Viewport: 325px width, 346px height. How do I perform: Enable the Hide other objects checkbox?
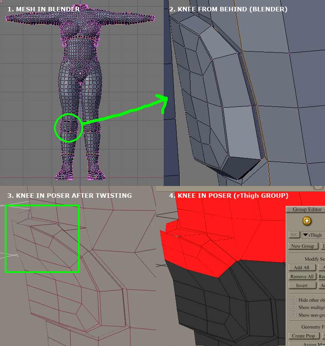tap(293, 300)
